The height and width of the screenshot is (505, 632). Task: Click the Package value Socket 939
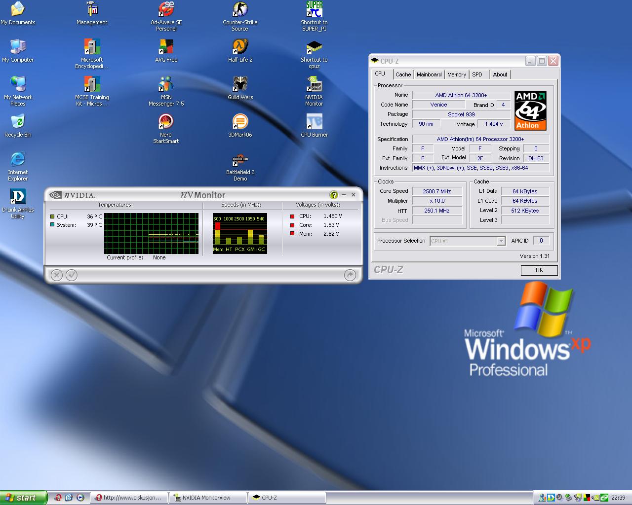(x=461, y=114)
